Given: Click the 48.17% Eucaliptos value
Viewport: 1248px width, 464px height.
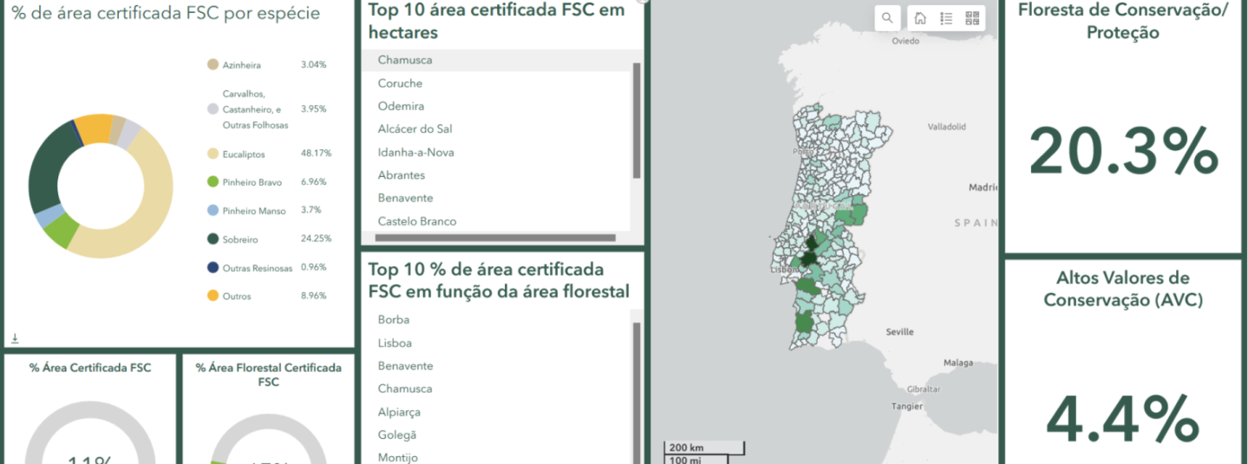Looking at the screenshot, I should [x=316, y=154].
